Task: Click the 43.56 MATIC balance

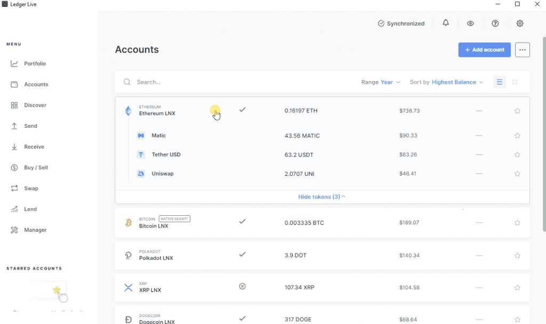Action: [302, 136]
